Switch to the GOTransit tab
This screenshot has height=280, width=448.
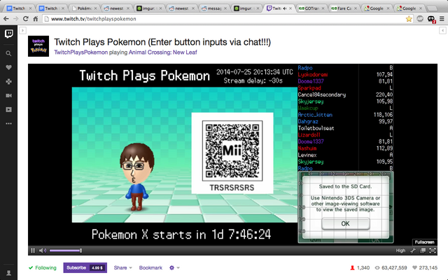[x=311, y=8]
